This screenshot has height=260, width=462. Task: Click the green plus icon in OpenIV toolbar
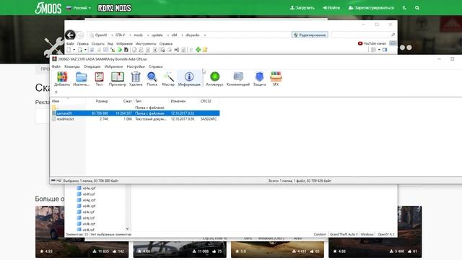(198, 50)
